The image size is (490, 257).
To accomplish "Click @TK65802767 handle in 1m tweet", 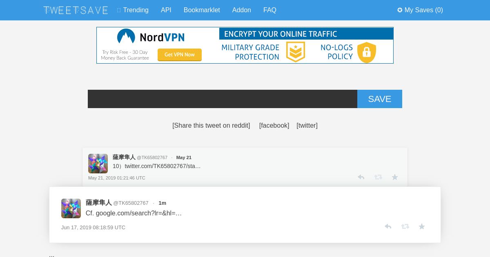I will click(x=131, y=203).
